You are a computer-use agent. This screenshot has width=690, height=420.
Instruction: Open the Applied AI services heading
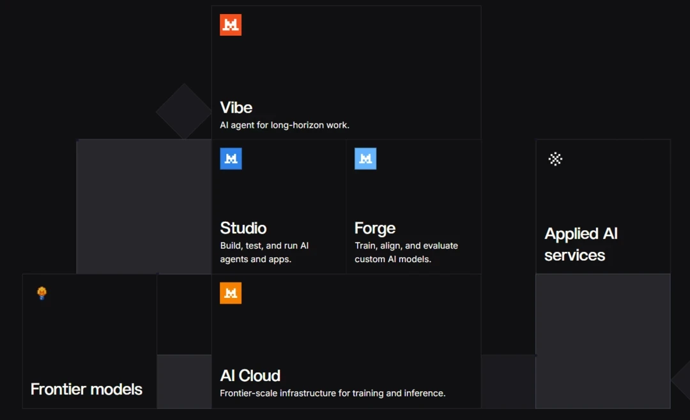[x=581, y=244]
